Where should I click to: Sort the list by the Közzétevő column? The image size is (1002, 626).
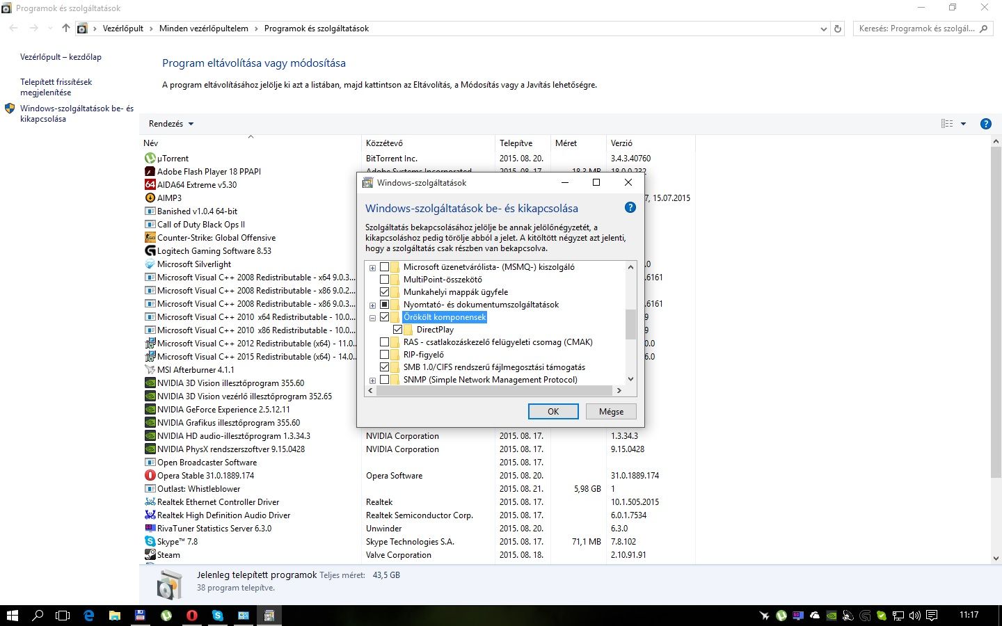[428, 143]
